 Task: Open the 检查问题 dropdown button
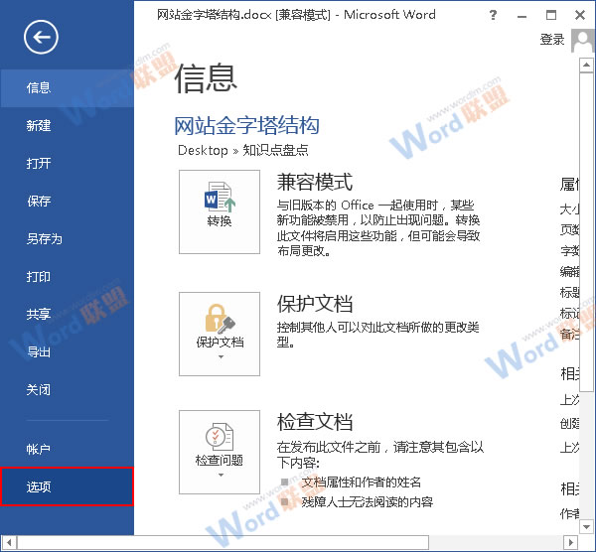220,452
